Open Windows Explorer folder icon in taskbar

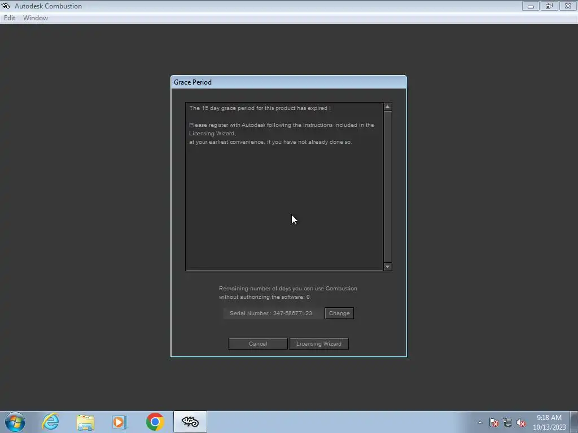click(85, 422)
